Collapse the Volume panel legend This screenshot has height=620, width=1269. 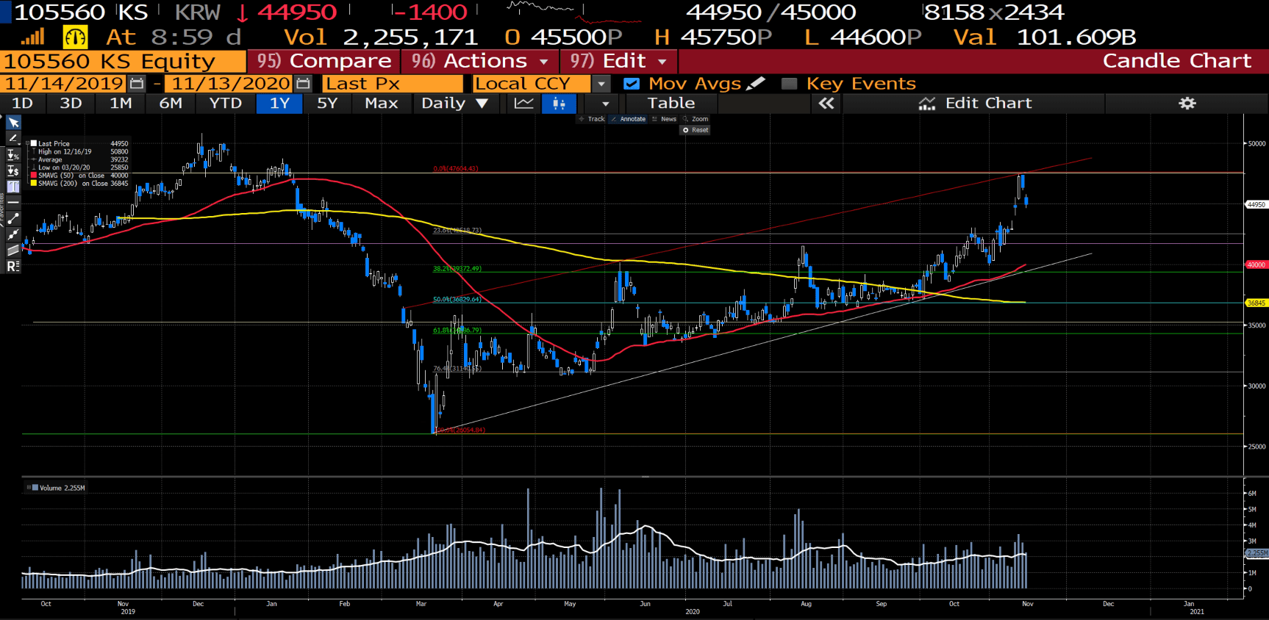pyautogui.click(x=29, y=487)
